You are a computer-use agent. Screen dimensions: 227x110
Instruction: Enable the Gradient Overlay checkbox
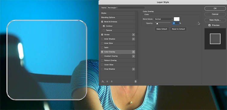pos(102,56)
